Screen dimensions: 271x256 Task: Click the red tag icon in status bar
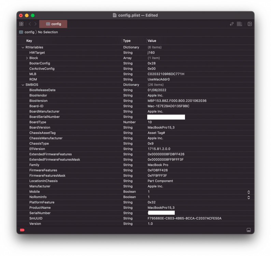coord(22,230)
